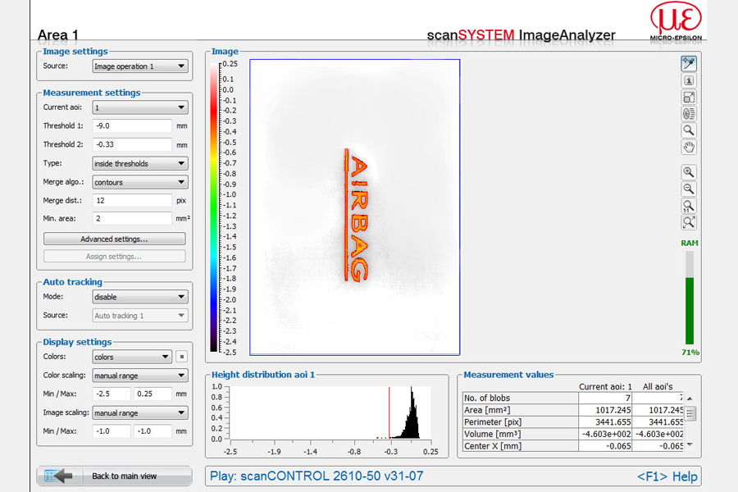Click the Advanced settings button
The image size is (738, 492).
pos(114,239)
